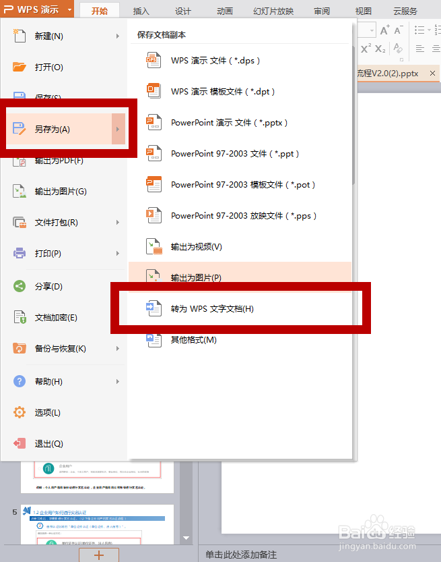Click the Exit (退出) icon

[x=20, y=443]
